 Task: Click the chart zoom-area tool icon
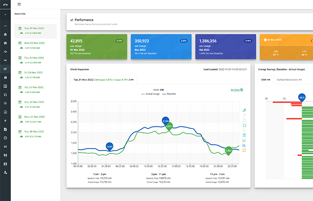pos(245,125)
